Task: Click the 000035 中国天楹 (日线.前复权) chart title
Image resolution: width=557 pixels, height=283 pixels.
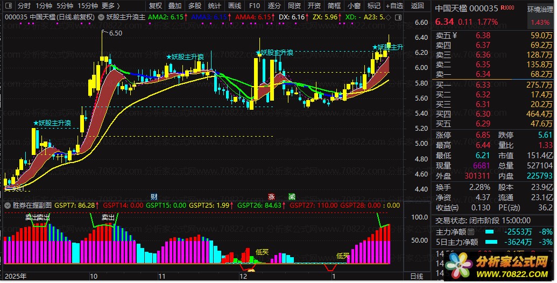Action: pos(50,17)
